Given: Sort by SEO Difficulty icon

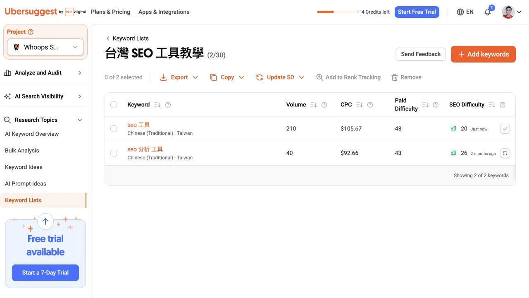Looking at the screenshot, I should point(491,105).
